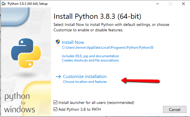This screenshot has height=117, width=190.
Task: Click the blue arrow beside Customize installation
Action: pos(58,77)
